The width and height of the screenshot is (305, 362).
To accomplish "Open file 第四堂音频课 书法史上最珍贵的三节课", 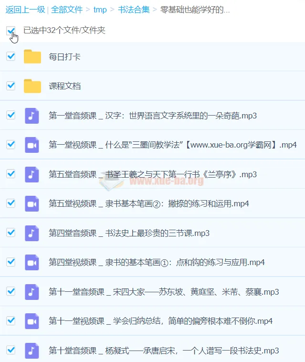I will (x=129, y=233).
